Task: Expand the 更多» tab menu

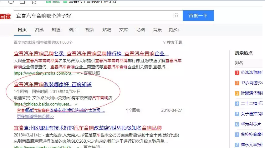Action: tap(174, 30)
